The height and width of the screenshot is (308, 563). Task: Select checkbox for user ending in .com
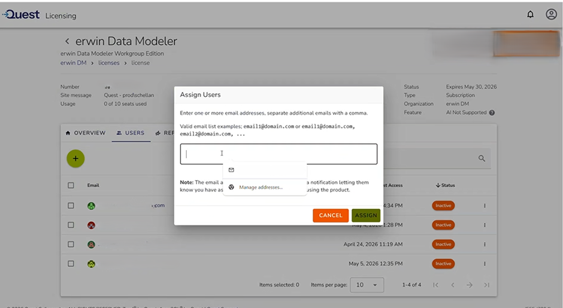click(71, 206)
